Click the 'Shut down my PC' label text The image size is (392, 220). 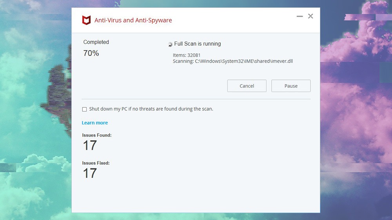coord(151,109)
